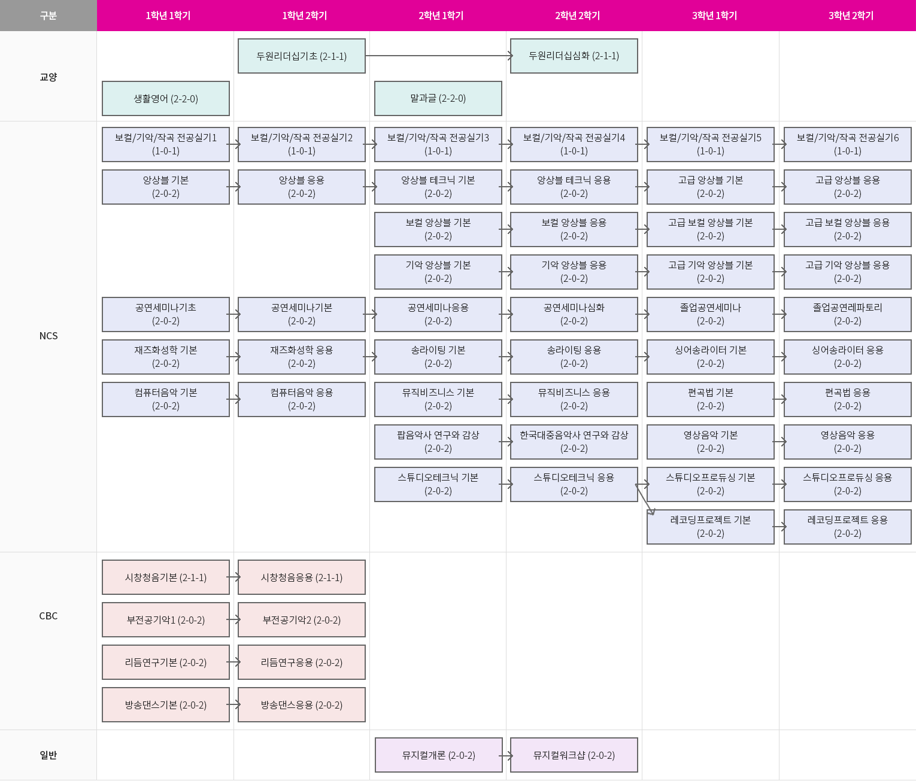Open the 뮤지컬개론 (2-0-2) course box
The width and height of the screenshot is (916, 781).
coord(439,755)
